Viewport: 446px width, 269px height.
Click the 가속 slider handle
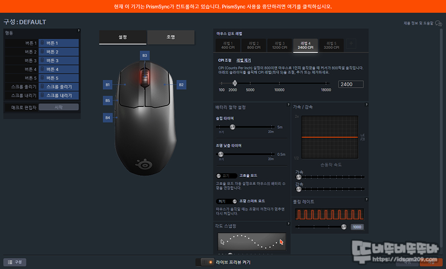299,177
